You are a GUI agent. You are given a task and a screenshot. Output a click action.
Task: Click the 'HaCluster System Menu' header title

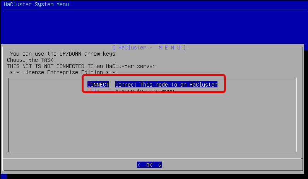pyautogui.click(x=36, y=5)
